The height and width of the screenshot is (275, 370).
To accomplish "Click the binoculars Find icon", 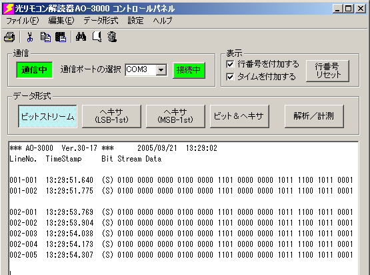I will click(81, 37).
